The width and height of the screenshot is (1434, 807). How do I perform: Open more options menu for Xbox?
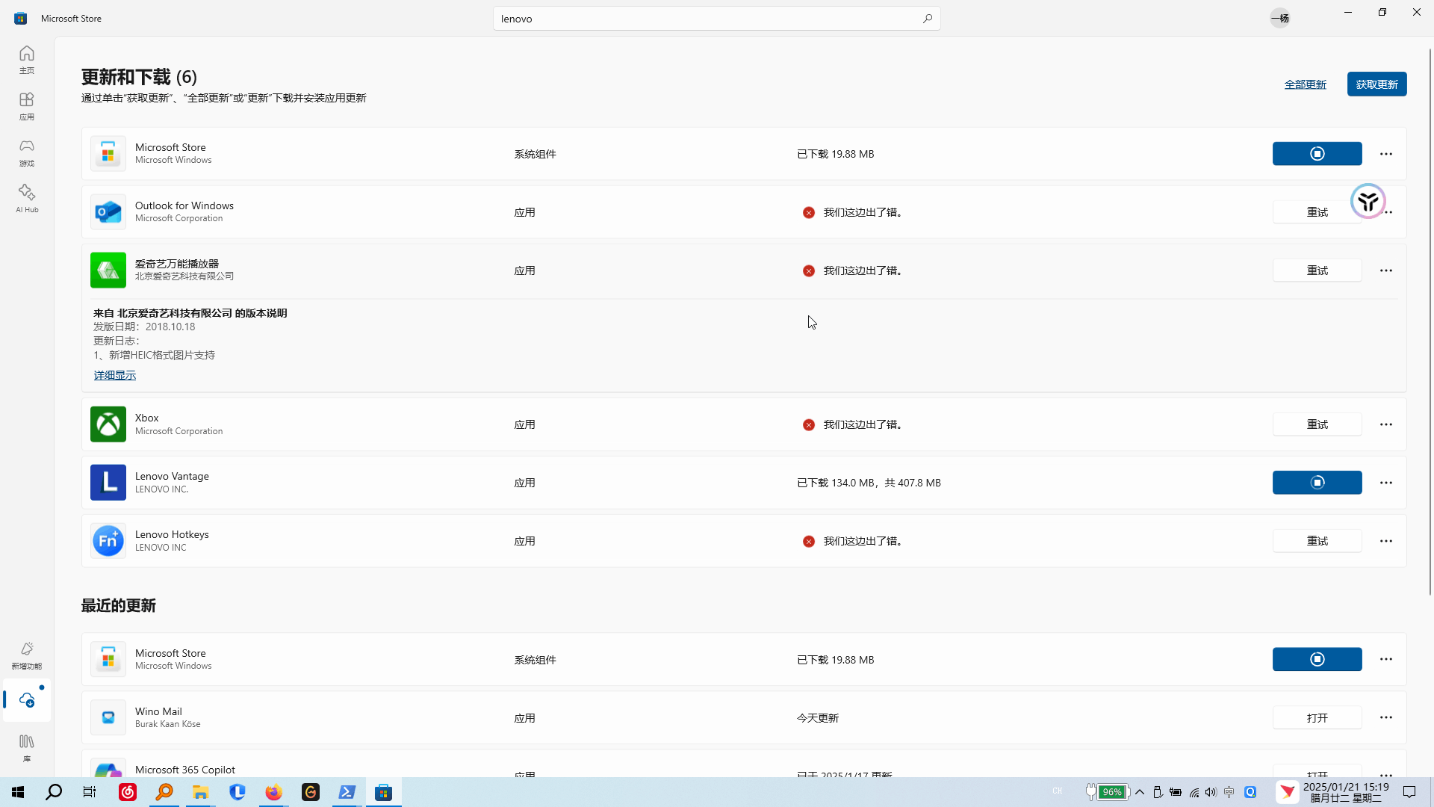click(x=1386, y=424)
